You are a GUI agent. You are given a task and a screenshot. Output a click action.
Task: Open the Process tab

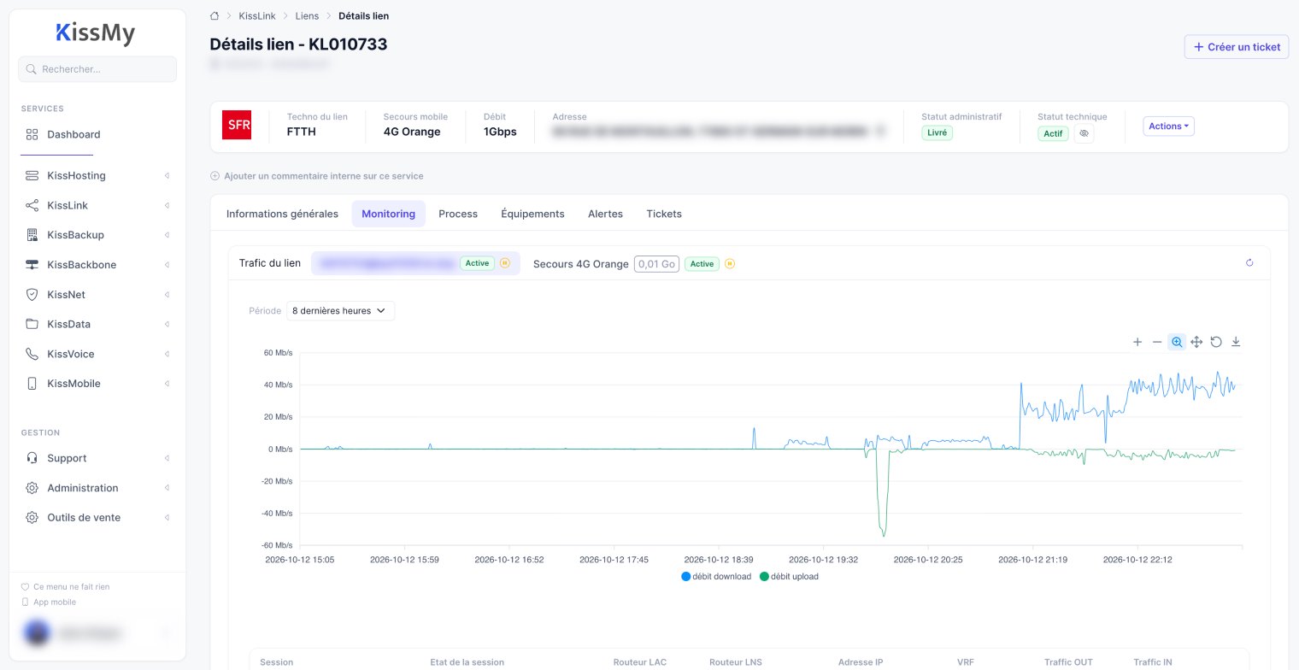coord(458,214)
